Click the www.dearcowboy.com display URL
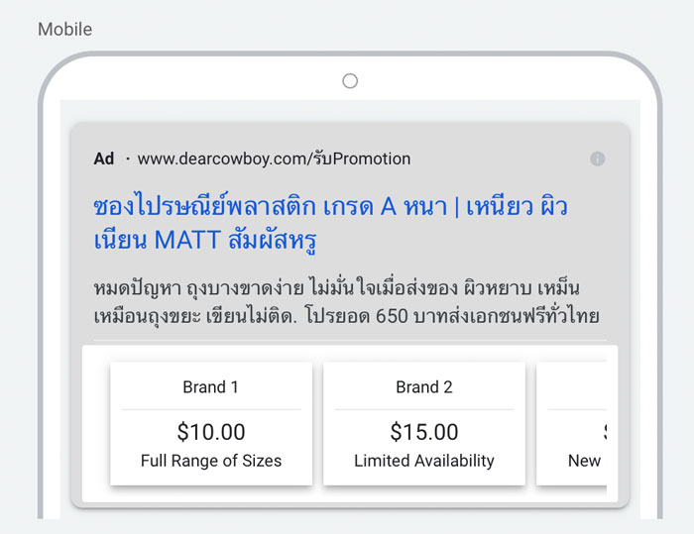The height and width of the screenshot is (534, 694). (274, 159)
